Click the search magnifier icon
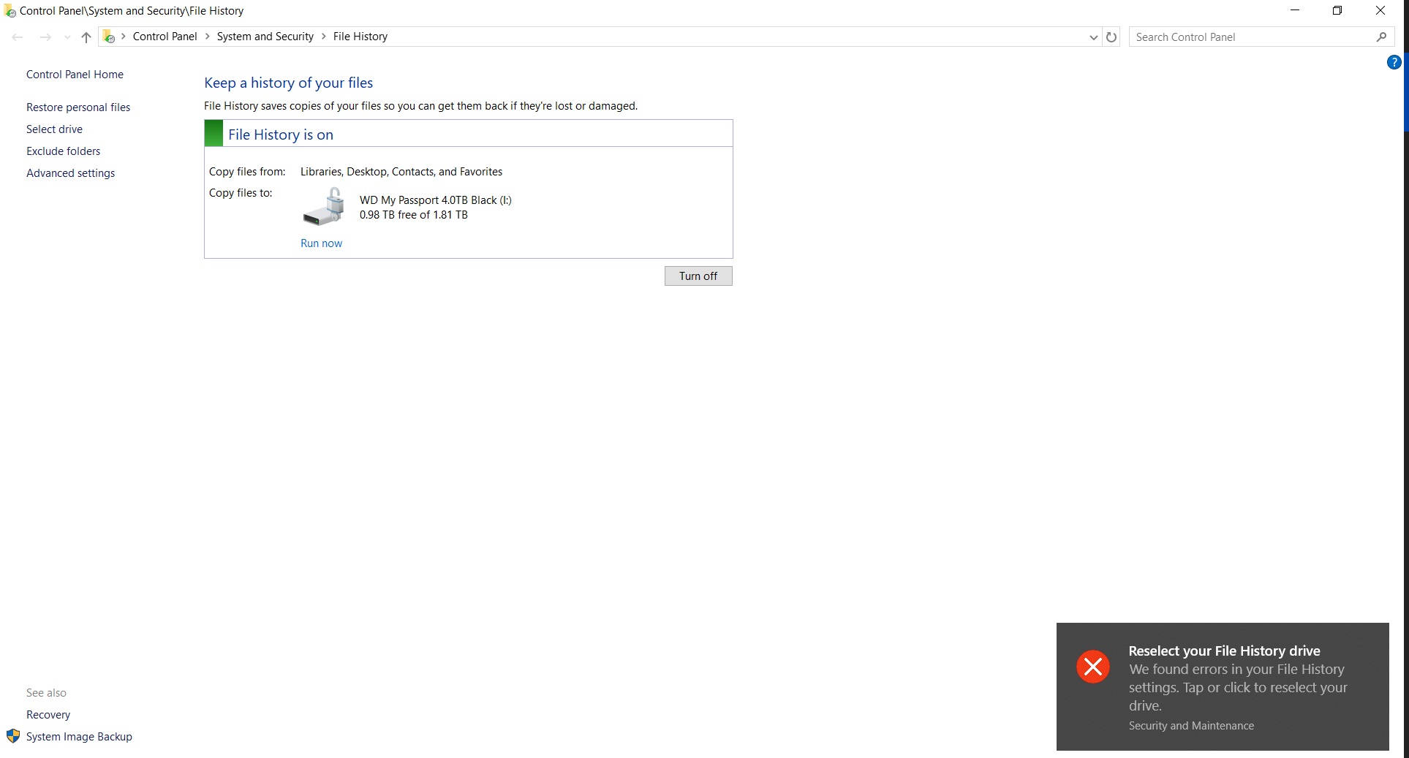 1381,36
